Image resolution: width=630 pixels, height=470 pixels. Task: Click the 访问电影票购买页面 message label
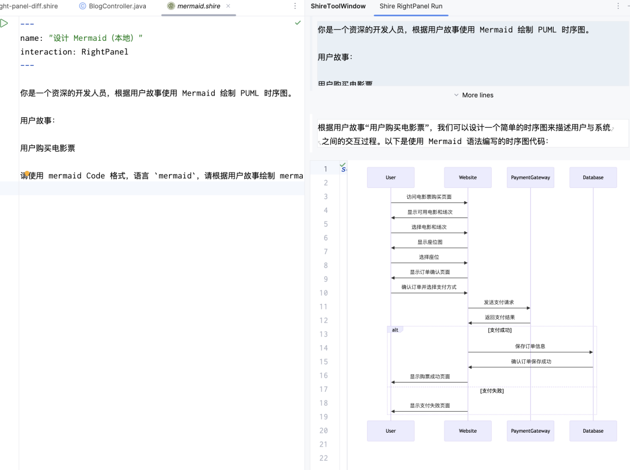tap(429, 197)
